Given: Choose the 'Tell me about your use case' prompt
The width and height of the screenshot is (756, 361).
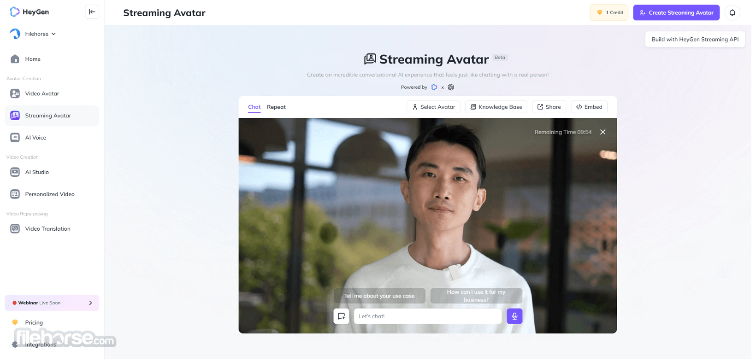Looking at the screenshot, I should coord(379,296).
